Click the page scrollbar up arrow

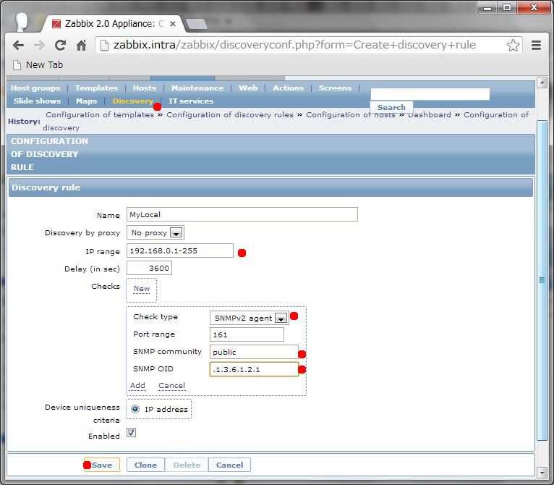click(542, 83)
